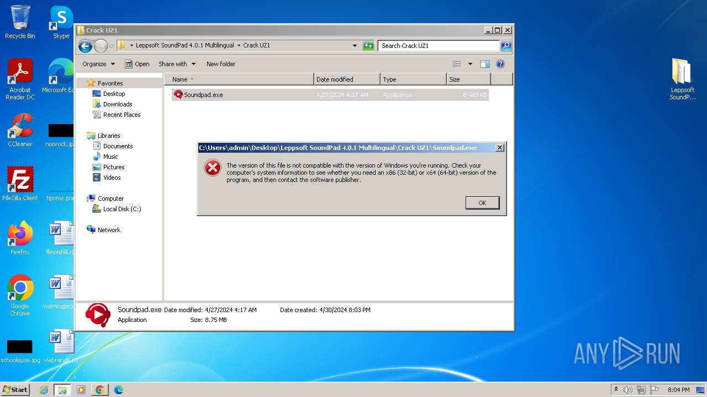Viewport: 707px width, 397px height.
Task: Sort by the Name column
Action: point(239,79)
